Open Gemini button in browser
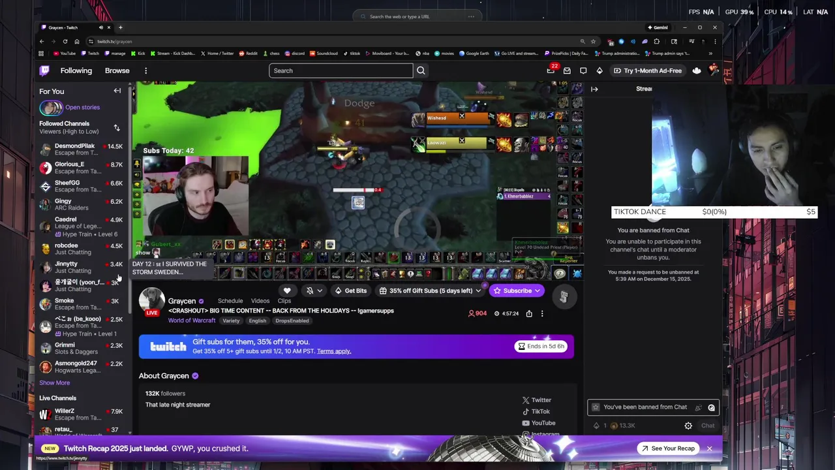The height and width of the screenshot is (470, 835). pyautogui.click(x=658, y=27)
